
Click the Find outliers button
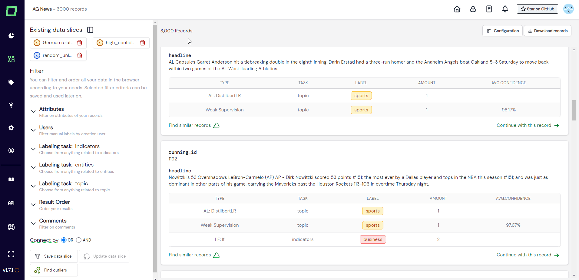click(54, 270)
